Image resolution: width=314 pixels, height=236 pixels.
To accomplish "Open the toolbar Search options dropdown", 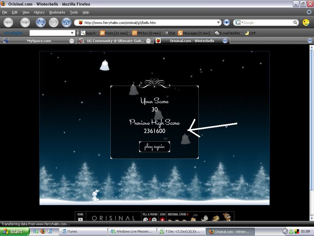I will [97, 33].
